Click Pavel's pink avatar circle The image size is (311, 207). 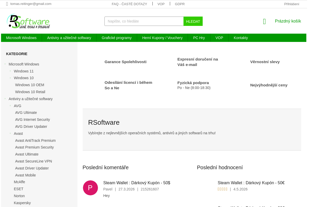click(x=90, y=188)
